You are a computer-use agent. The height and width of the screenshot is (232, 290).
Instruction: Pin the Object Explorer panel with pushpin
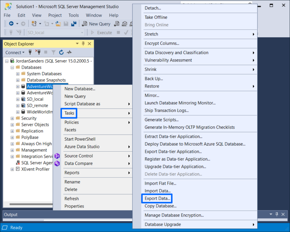point(83,44)
